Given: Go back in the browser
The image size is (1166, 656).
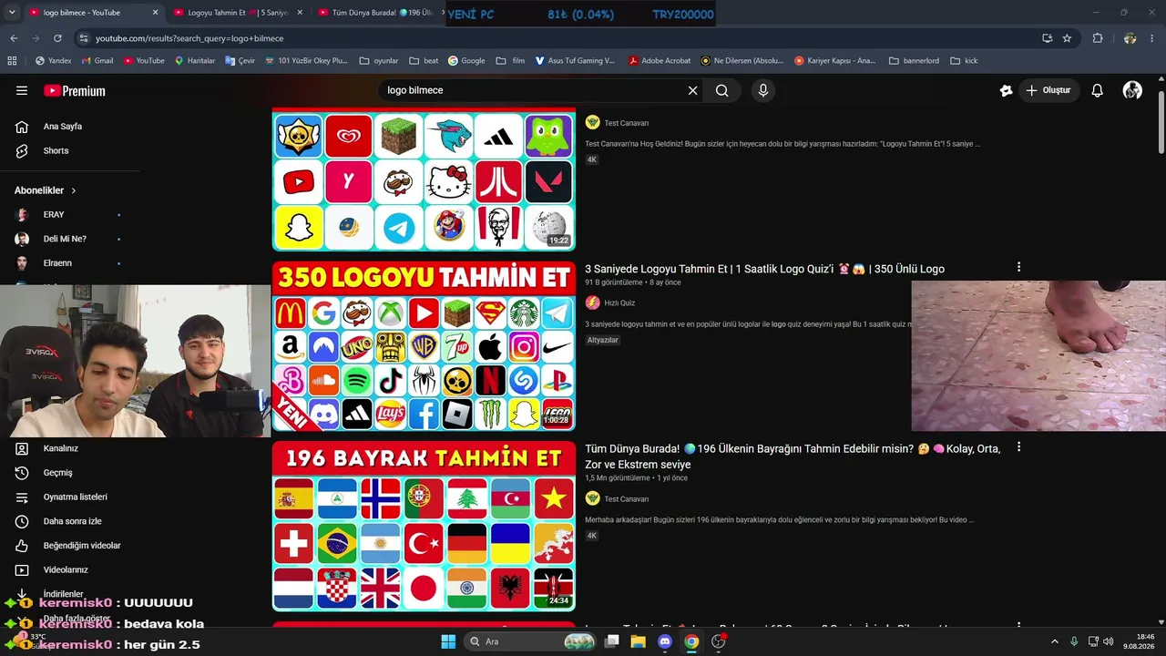Looking at the screenshot, I should click(x=14, y=38).
